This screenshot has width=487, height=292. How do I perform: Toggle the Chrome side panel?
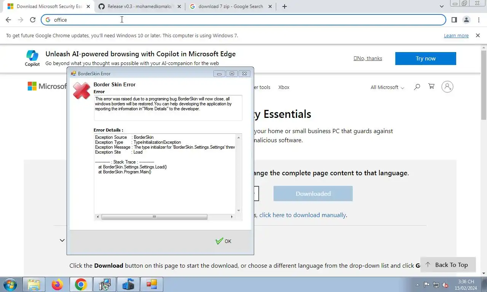[x=454, y=20]
